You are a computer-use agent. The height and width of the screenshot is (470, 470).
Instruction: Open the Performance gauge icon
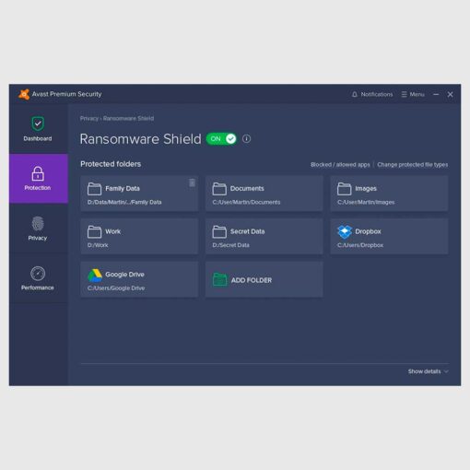click(x=38, y=274)
